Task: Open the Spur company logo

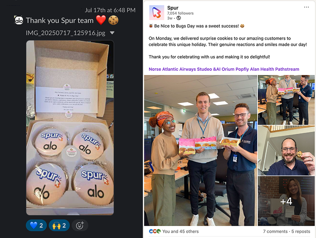Action: (x=157, y=13)
